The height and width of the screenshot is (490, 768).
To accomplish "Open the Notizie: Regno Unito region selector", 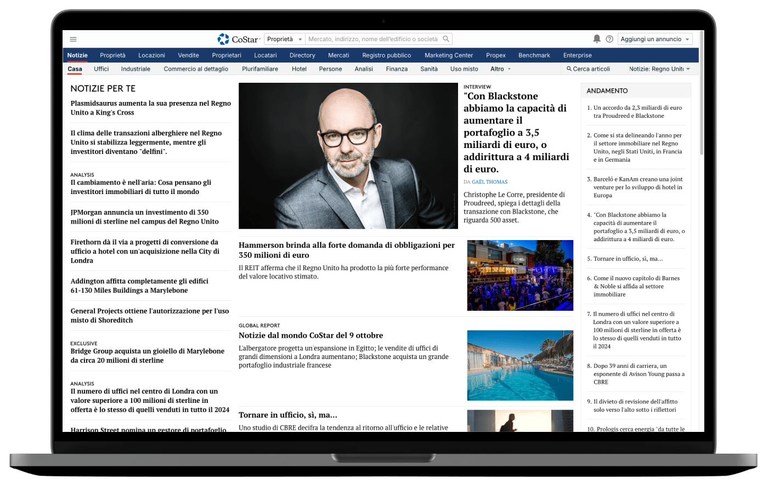I will [659, 69].
